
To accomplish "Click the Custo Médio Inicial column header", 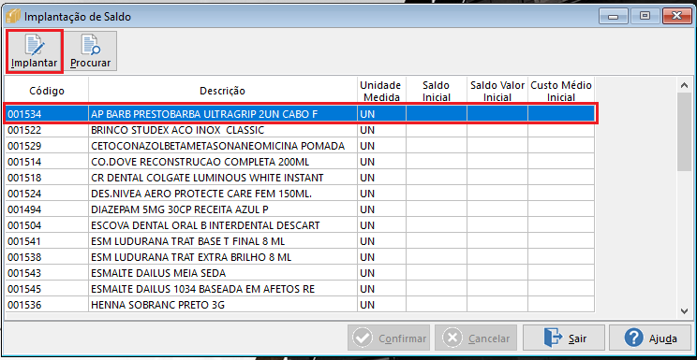I will point(560,91).
